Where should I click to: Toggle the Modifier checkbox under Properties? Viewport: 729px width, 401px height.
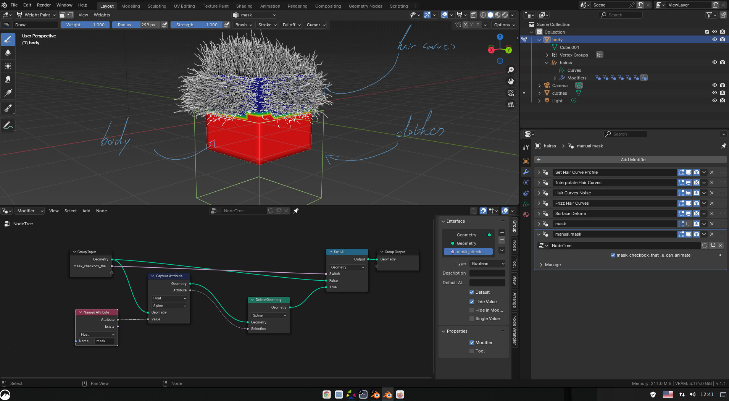coord(472,343)
